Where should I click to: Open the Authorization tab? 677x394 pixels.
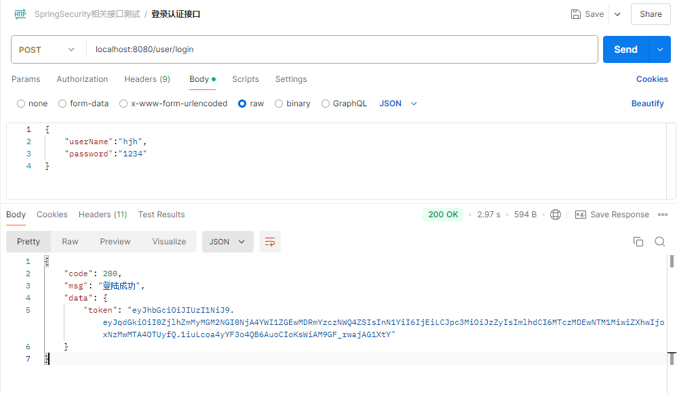click(82, 79)
